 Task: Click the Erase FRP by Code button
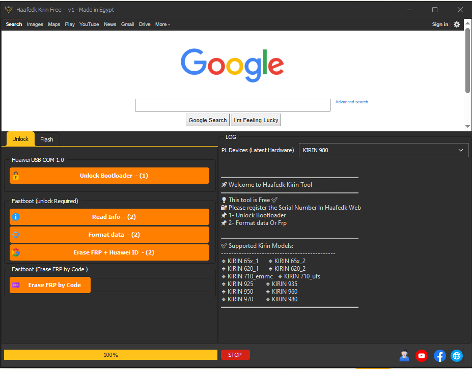point(50,285)
